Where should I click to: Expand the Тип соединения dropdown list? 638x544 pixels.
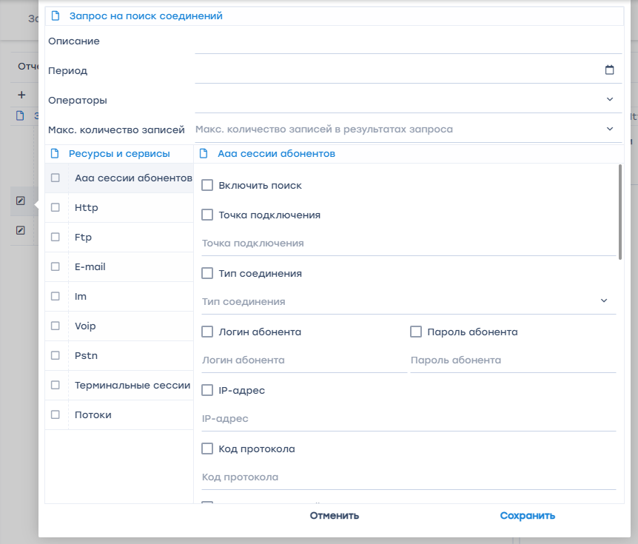click(604, 301)
